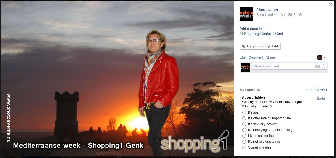The height and width of the screenshot is (158, 336).
Task: Click the sponsored megaphone icon
Action: click(x=258, y=90)
